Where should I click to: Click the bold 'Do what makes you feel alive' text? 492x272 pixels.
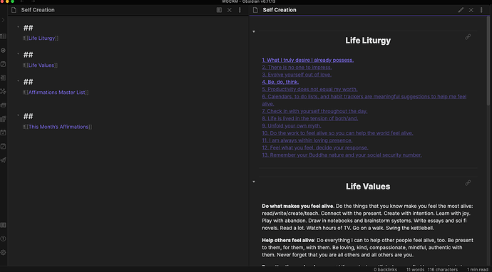[298, 206]
